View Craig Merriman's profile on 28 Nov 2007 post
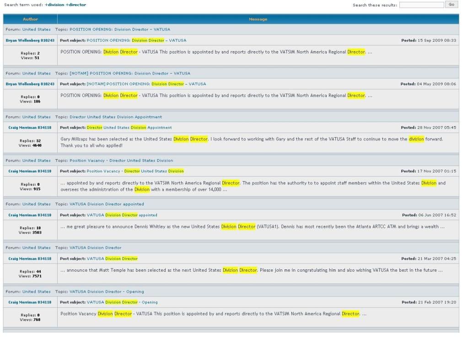This screenshot has height=338, width=468. pos(30,128)
